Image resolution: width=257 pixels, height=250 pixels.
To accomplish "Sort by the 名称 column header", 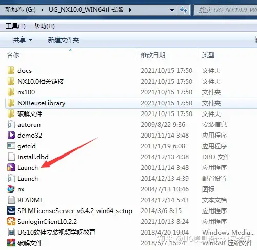I will [x=13, y=55].
